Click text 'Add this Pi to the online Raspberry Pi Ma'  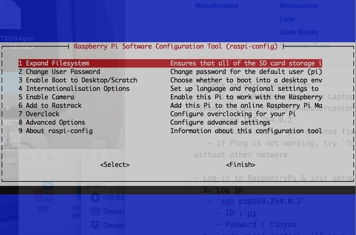pyautogui.click(x=246, y=106)
